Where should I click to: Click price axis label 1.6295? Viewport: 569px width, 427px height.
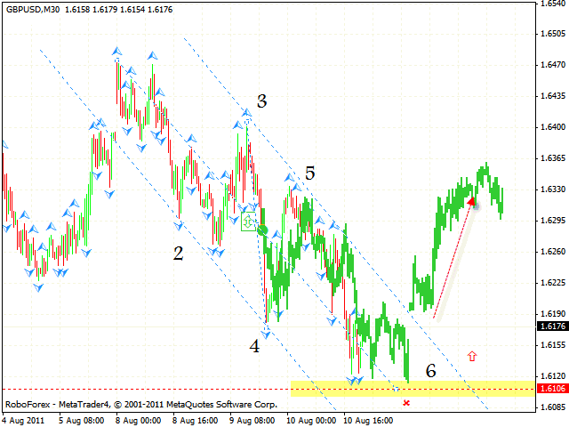[553, 221]
